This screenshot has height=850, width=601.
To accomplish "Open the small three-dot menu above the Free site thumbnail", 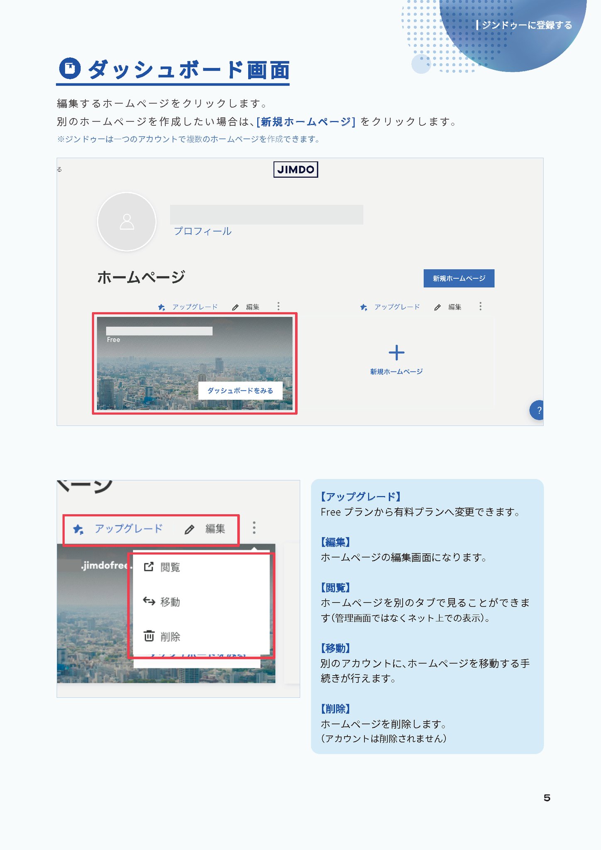I will click(x=279, y=306).
